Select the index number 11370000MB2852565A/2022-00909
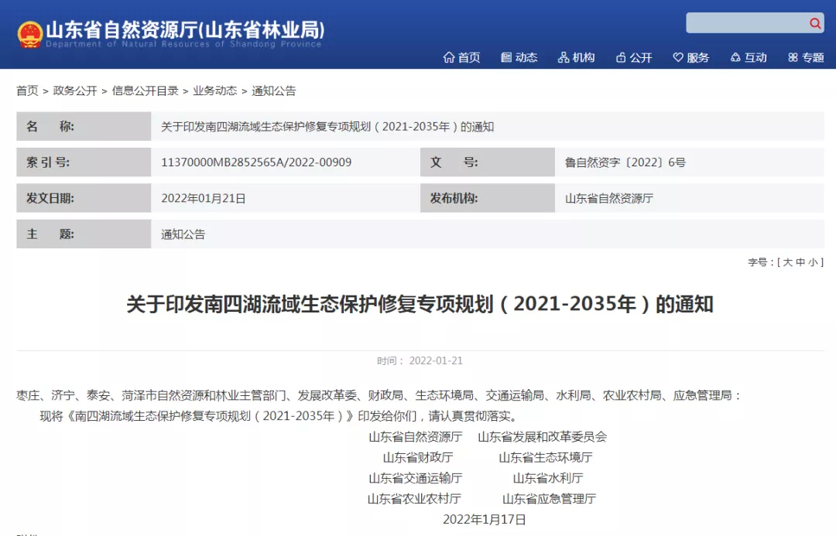 [256, 162]
